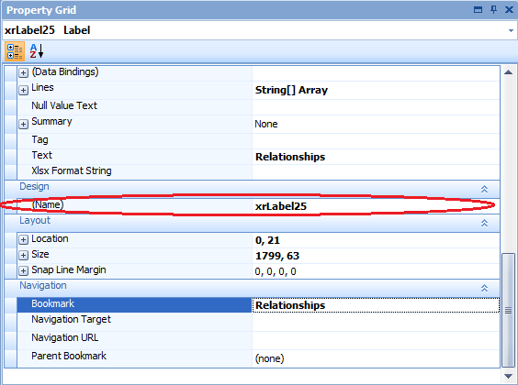Screen dimensions: 518x385
Task: Expand the Summary property
Action: [23, 124]
